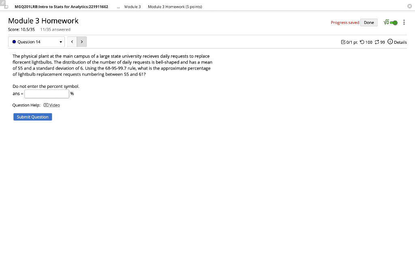Click the Question 14 dropdown caret
415x259 pixels.
61,42
